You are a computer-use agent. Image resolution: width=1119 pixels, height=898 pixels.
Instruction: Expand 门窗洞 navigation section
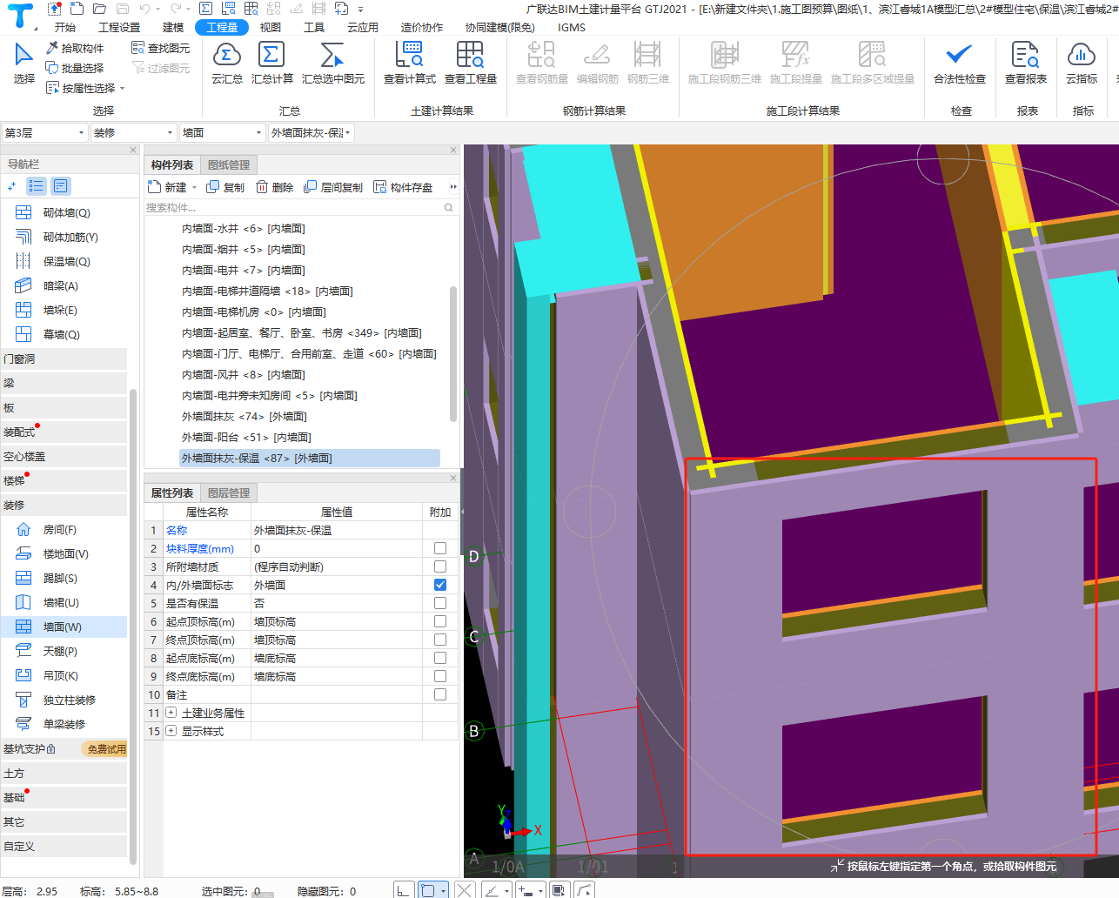click(x=64, y=359)
